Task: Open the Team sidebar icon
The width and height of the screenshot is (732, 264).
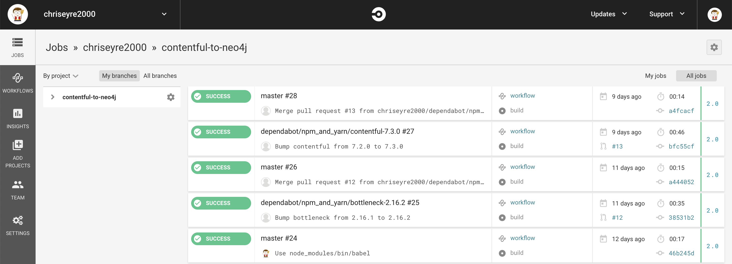Action: [x=18, y=185]
